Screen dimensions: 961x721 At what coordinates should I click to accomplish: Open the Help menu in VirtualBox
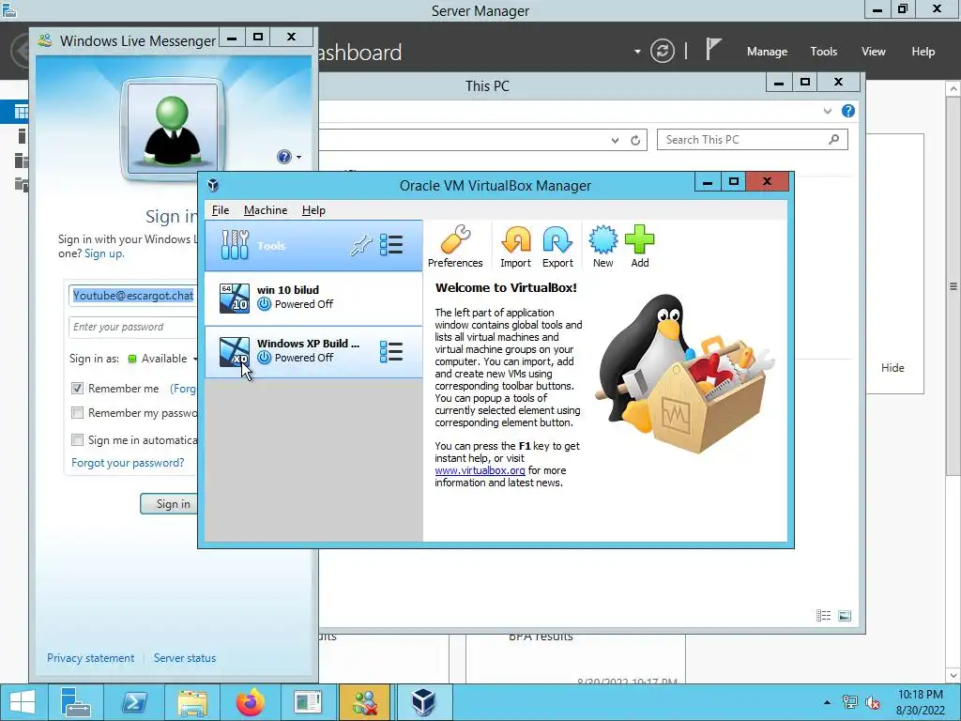click(x=313, y=210)
